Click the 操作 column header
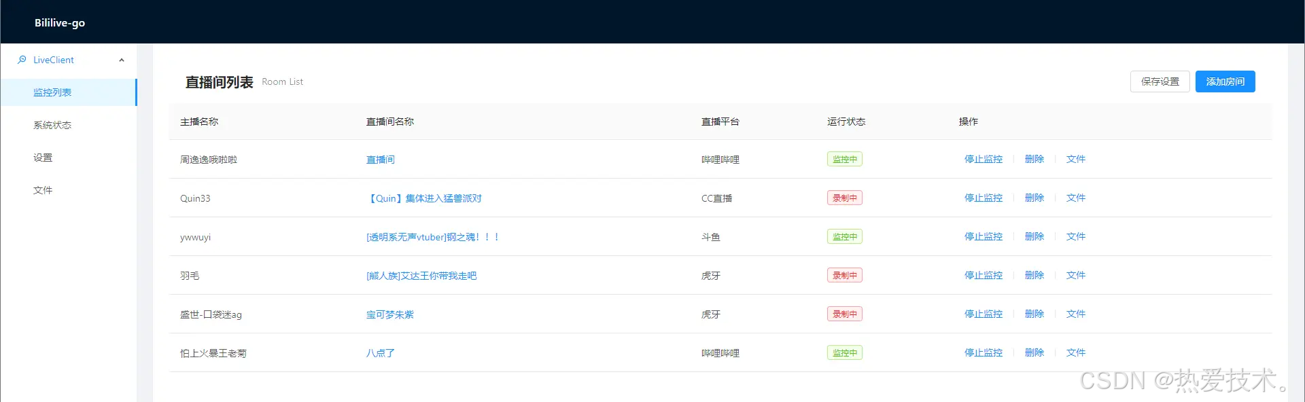1305x402 pixels. [969, 122]
